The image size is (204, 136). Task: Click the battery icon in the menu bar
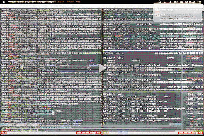176,2
